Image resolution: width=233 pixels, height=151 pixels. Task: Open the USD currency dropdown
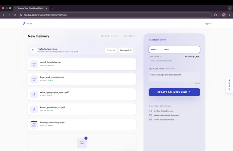point(155,50)
